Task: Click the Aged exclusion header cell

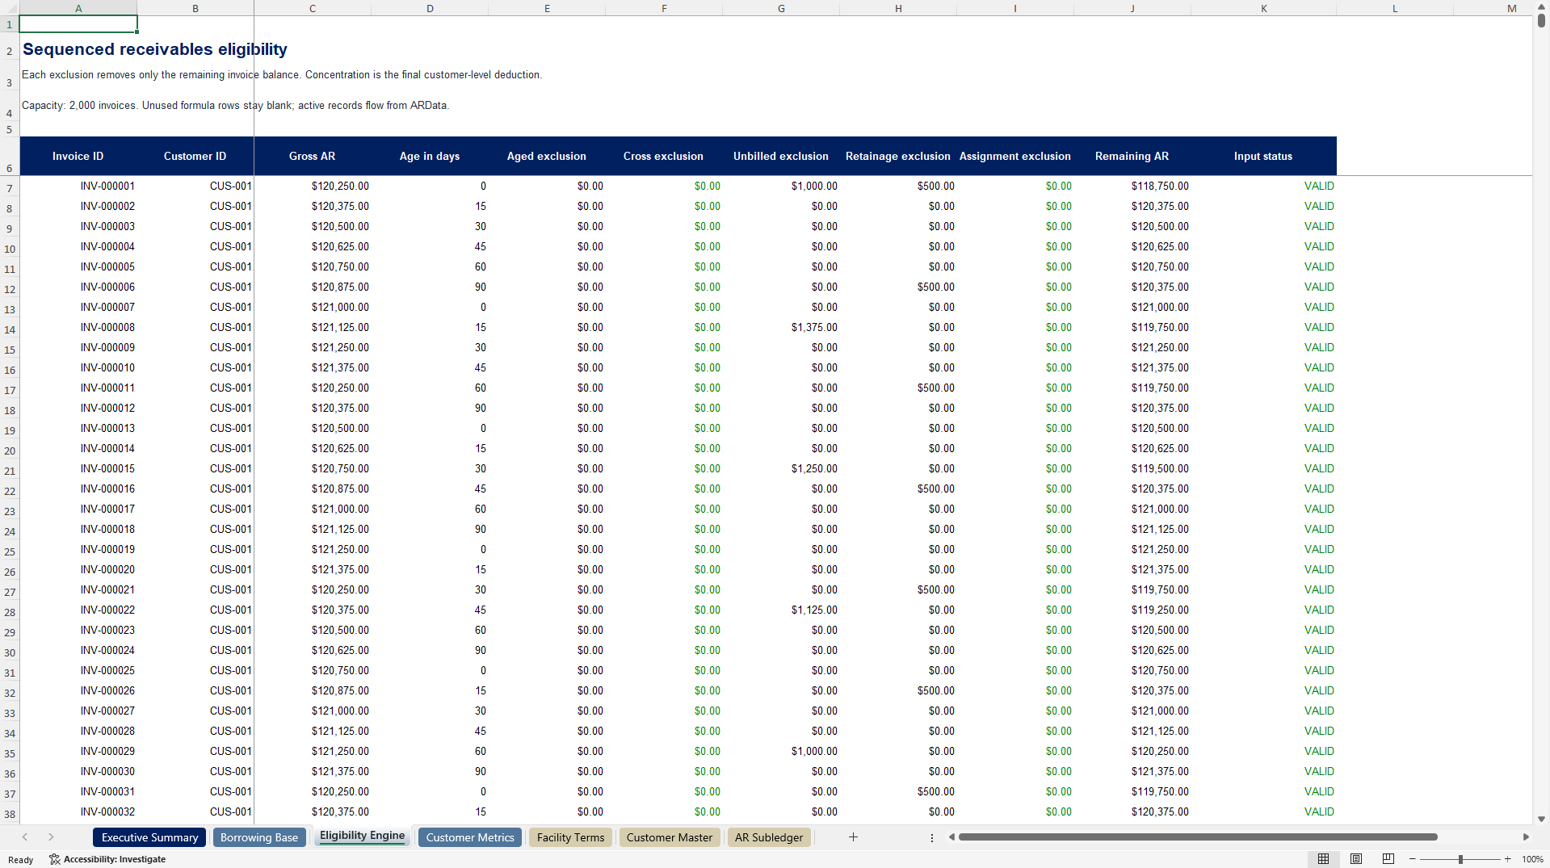Action: pyautogui.click(x=547, y=156)
